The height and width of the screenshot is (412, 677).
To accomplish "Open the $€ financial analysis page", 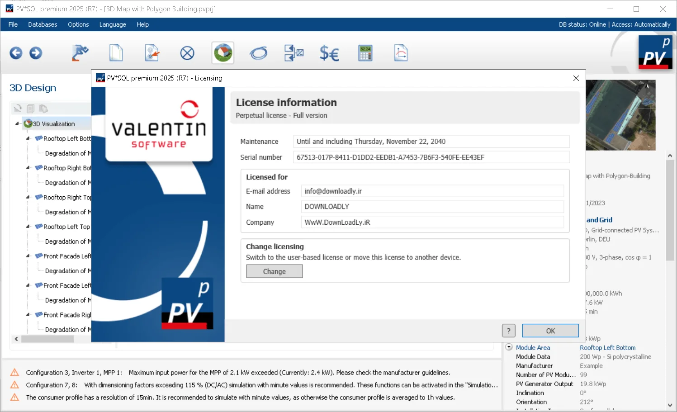I will pyautogui.click(x=329, y=53).
